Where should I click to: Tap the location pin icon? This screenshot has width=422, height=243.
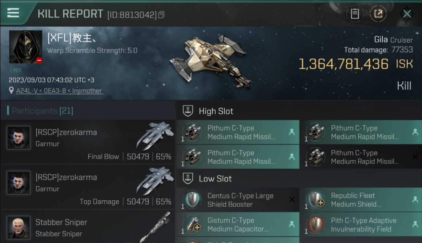pyautogui.click(x=11, y=90)
